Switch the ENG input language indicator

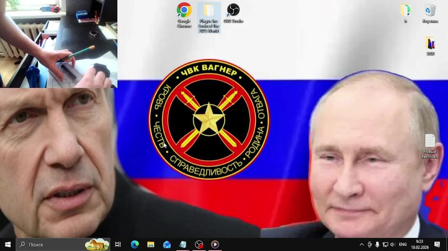[x=403, y=244]
